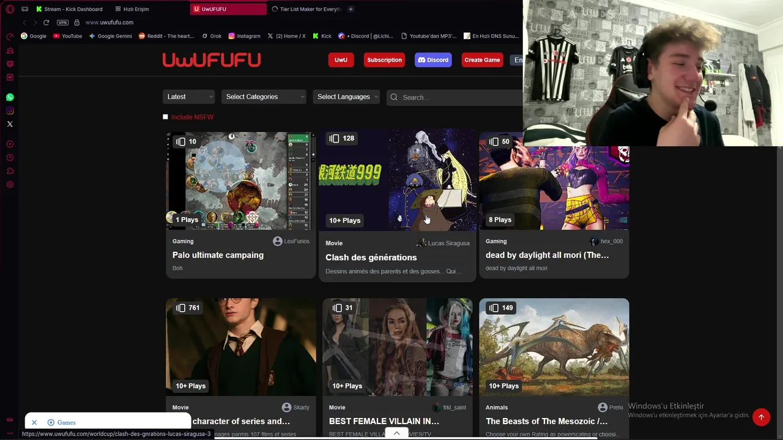The height and width of the screenshot is (440, 783).
Task: Click the address bar URL
Action: tap(109, 23)
